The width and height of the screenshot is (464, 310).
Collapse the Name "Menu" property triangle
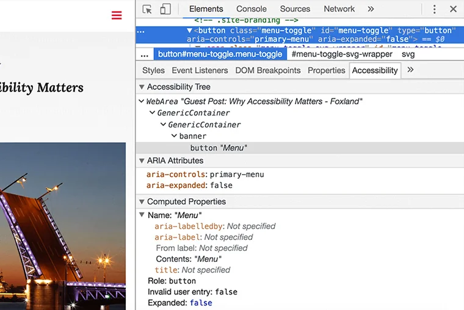[142, 215]
